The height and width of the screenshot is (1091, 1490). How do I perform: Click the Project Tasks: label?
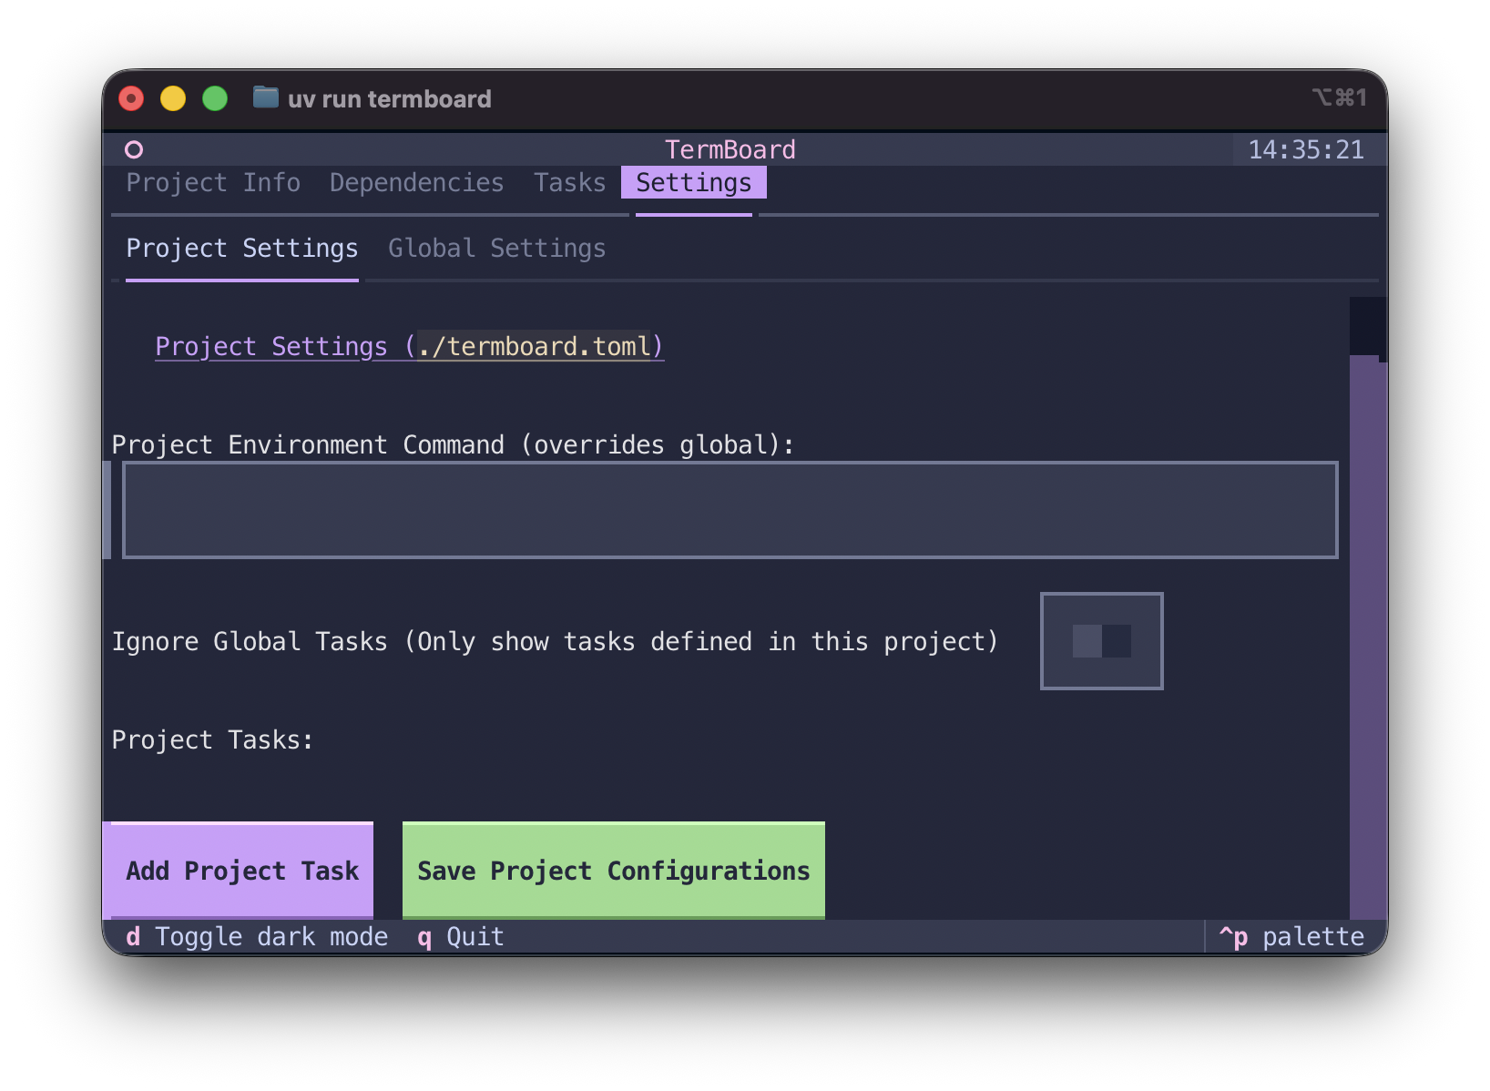213,739
